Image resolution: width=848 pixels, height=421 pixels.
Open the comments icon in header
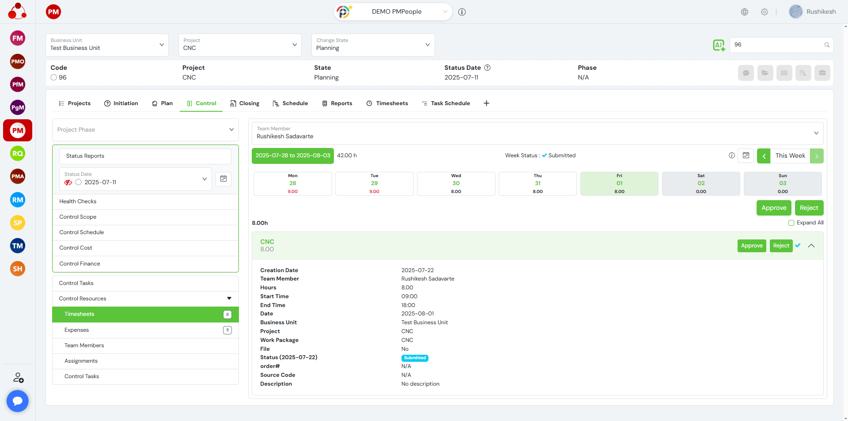pos(746,73)
